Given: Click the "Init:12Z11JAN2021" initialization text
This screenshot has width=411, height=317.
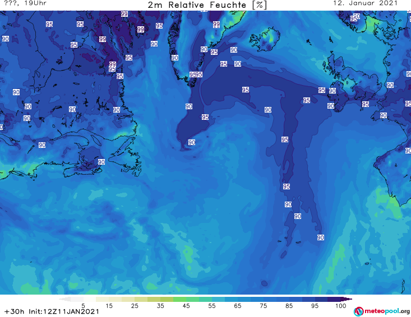Looking at the screenshot, I should [x=64, y=311].
